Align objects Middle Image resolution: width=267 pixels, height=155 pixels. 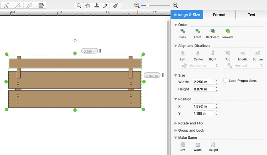[243, 55]
